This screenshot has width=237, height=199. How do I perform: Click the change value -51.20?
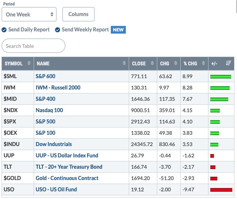(x=166, y=178)
